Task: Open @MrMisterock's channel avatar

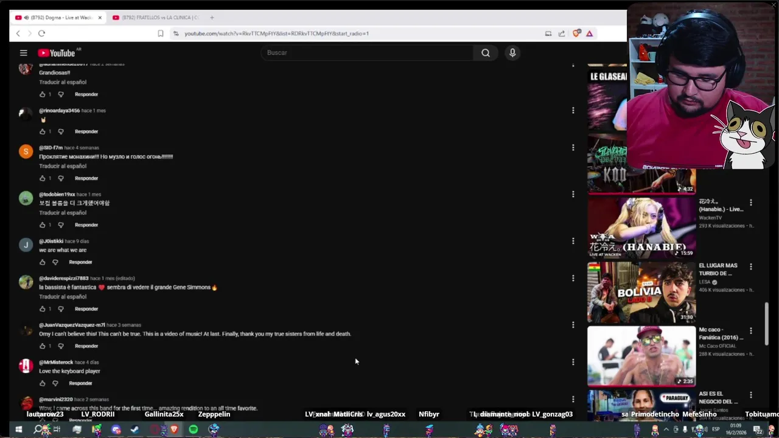Action: pyautogui.click(x=26, y=366)
